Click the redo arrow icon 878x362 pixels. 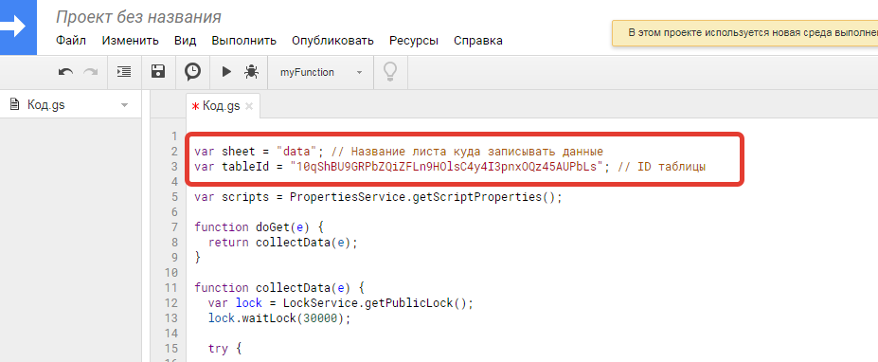[90, 72]
